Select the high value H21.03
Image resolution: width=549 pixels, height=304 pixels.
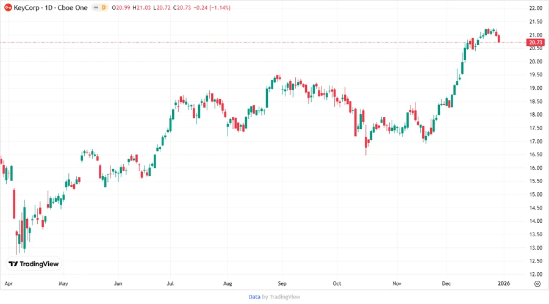click(x=142, y=7)
